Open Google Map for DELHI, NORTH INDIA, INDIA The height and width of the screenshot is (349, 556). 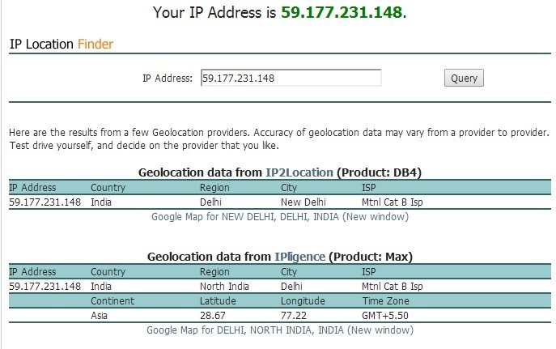279,330
